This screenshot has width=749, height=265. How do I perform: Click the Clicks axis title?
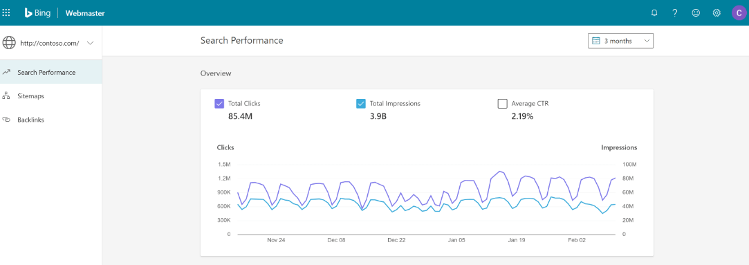click(x=225, y=147)
